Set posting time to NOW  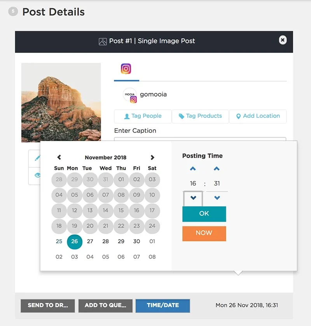click(x=204, y=233)
